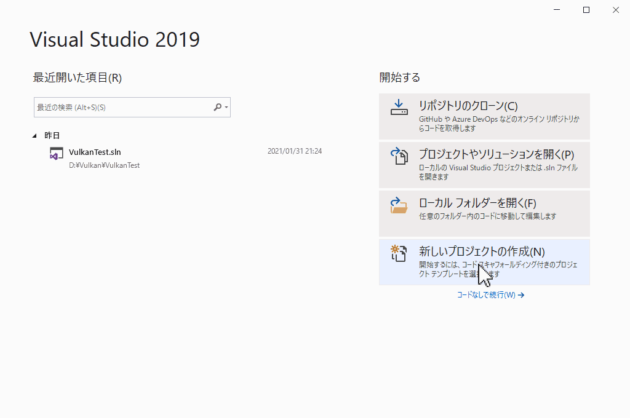Maximize the Visual Studio start window
The height and width of the screenshot is (418, 630).
click(586, 10)
